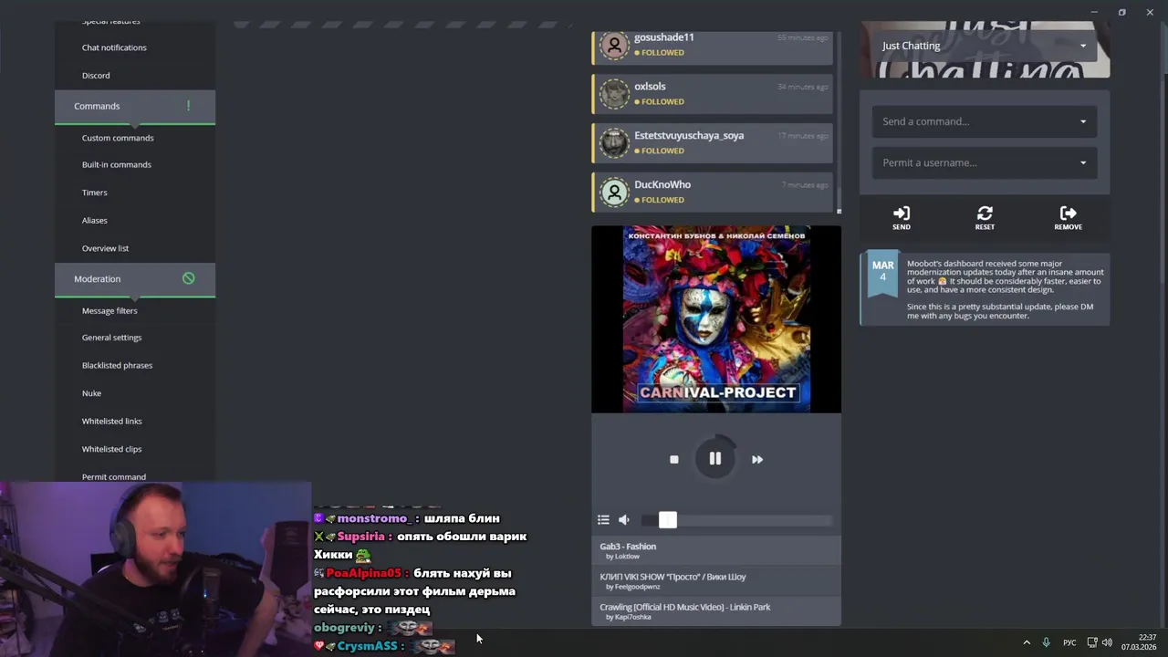Screen dimensions: 1168x657
Task: Open the Discord settings page
Action: (x=96, y=76)
